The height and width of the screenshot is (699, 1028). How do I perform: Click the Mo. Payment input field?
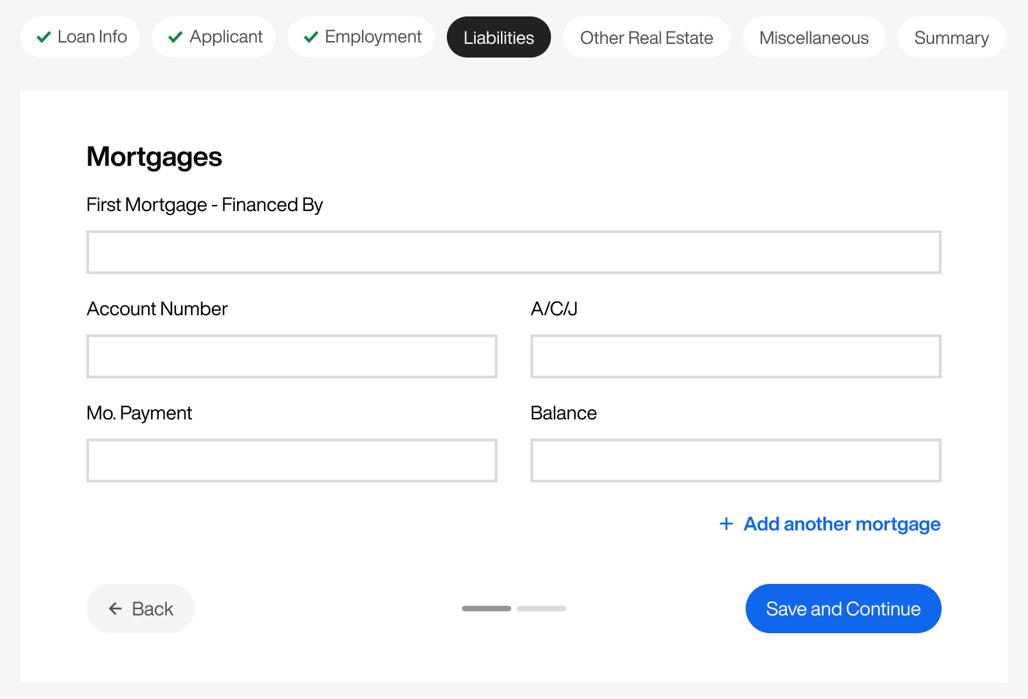pyautogui.click(x=291, y=461)
